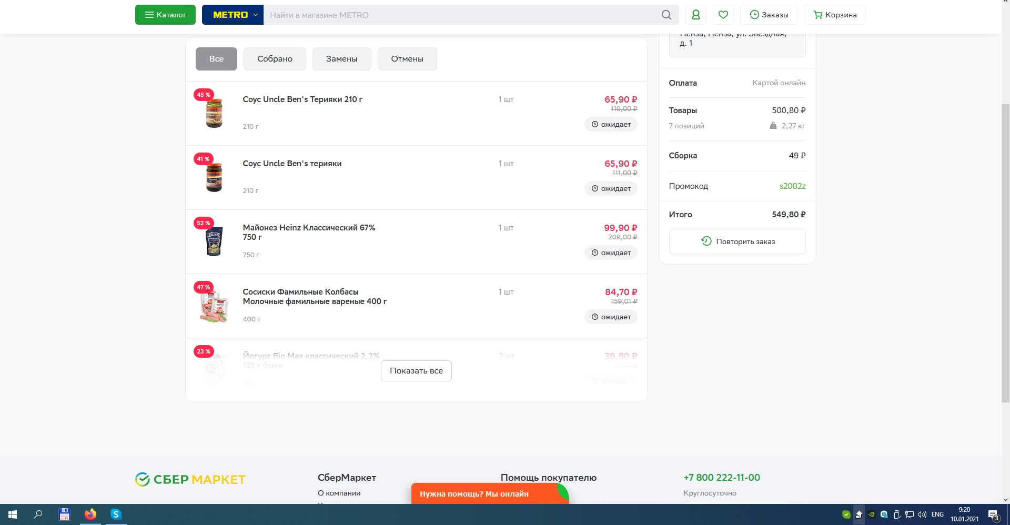Click Показать все to expand items

point(416,371)
